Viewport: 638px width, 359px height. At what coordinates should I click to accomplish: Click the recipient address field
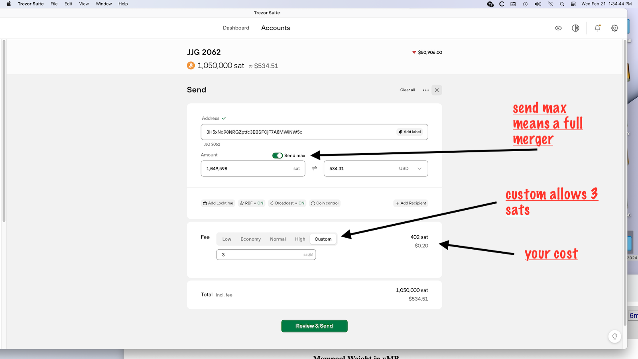tap(314, 132)
